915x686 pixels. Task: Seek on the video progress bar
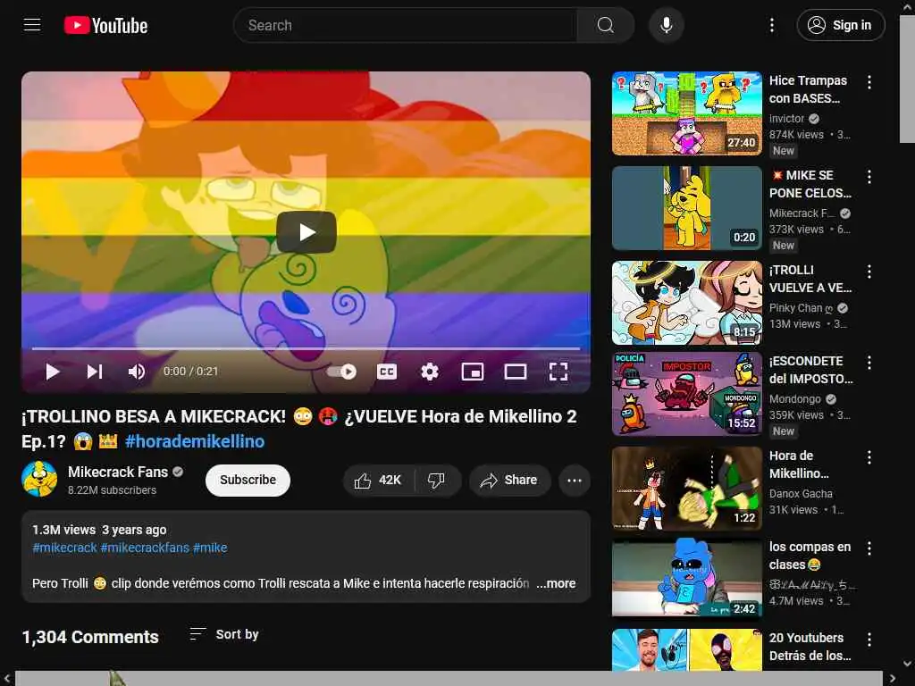(306, 348)
